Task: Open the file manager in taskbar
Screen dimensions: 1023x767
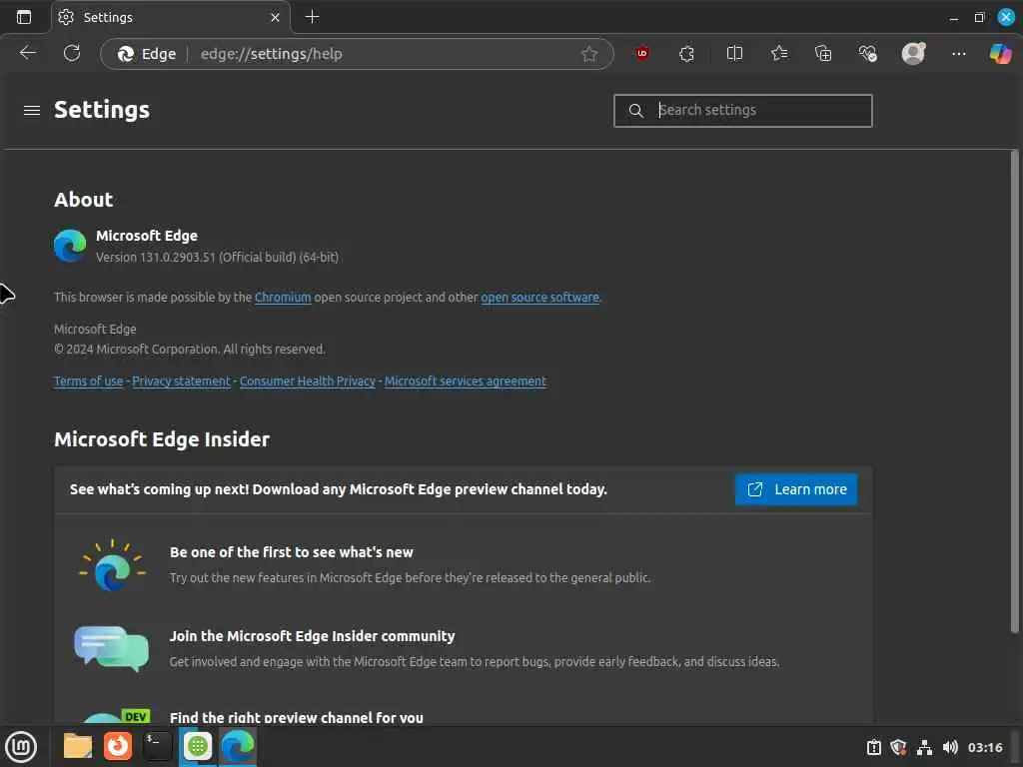Action: [x=78, y=746]
